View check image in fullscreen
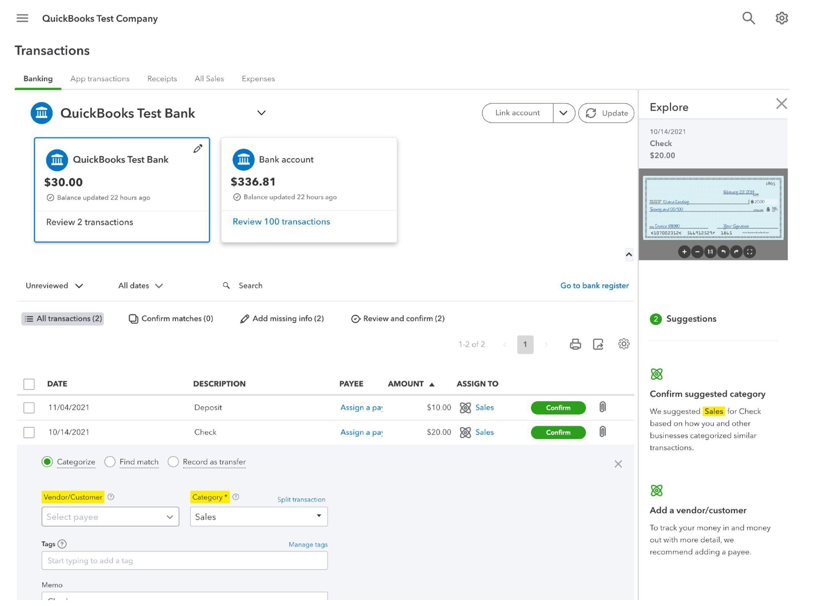823x606 pixels. (x=749, y=252)
